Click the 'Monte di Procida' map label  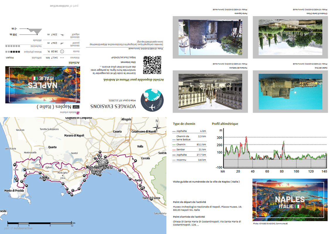14,191
